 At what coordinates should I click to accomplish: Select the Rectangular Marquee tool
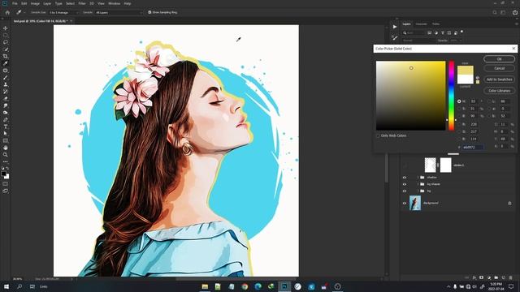[6, 35]
